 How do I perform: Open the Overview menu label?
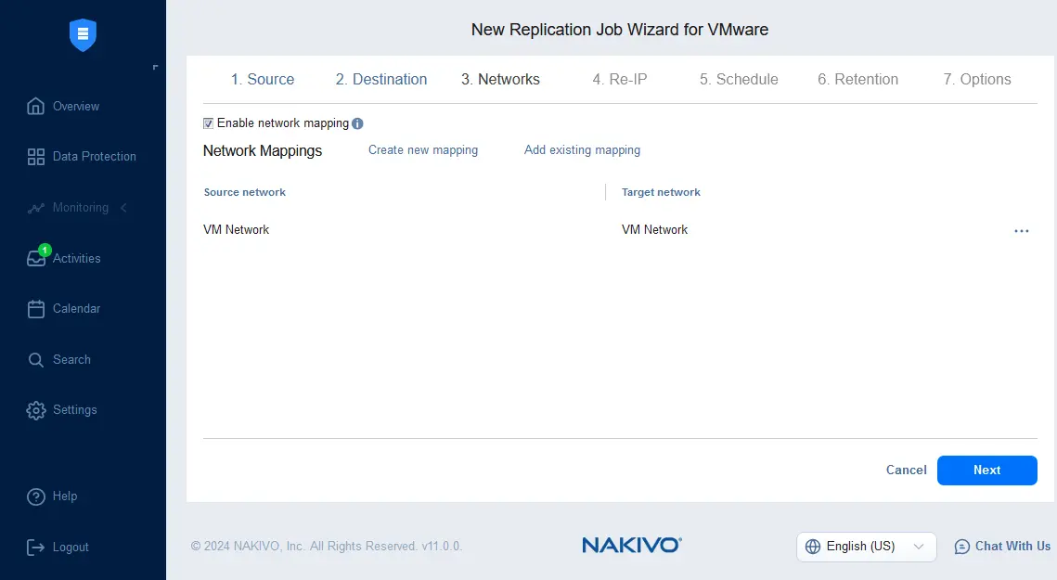coord(76,107)
